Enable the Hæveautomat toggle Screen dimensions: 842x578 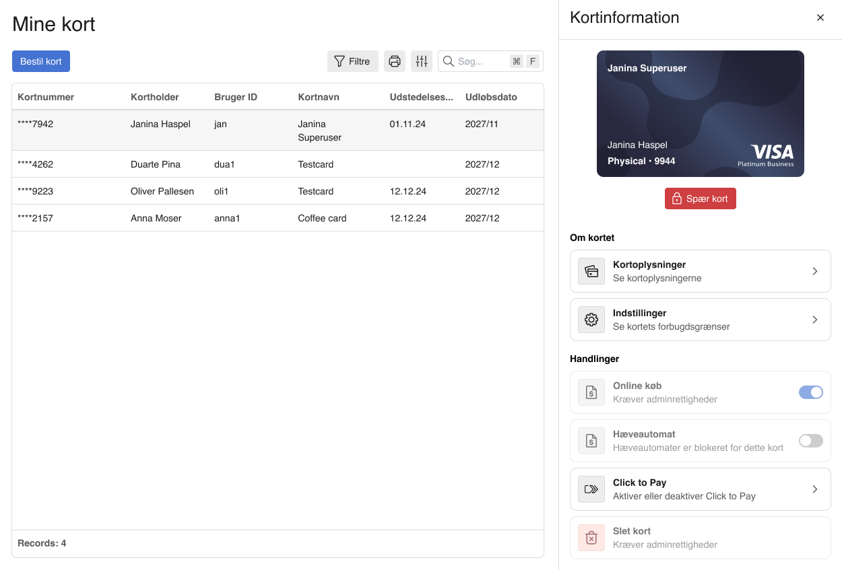click(810, 441)
